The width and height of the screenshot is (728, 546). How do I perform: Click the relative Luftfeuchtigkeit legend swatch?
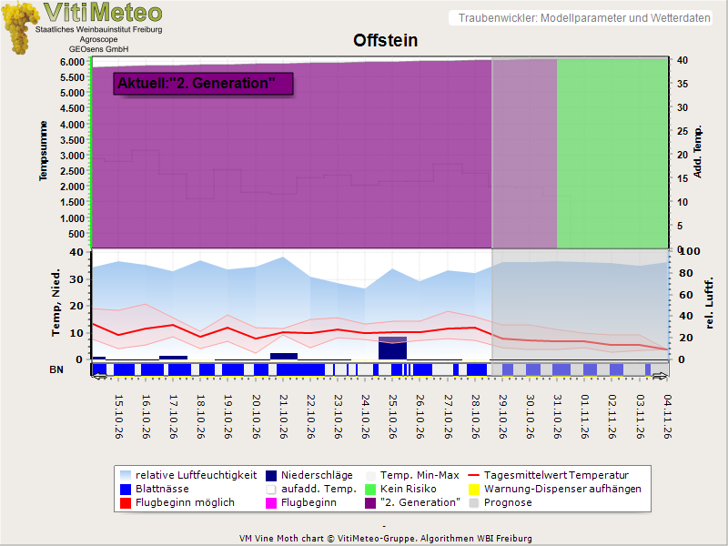126,475
